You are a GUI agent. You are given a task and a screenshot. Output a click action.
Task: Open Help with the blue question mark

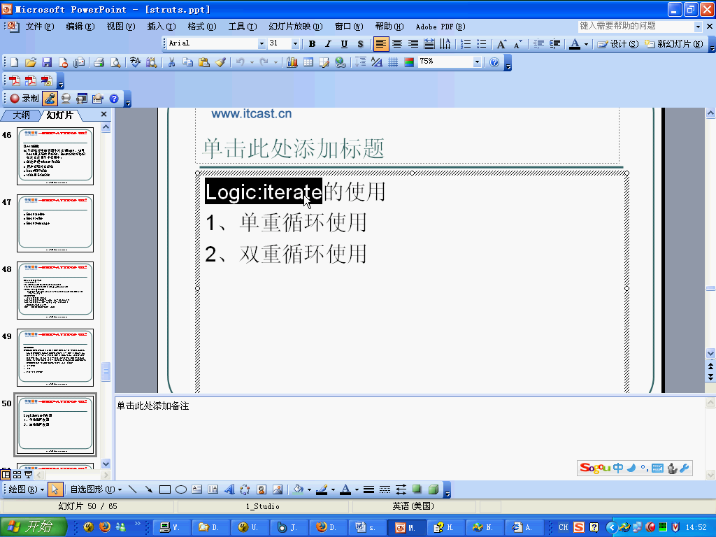pos(494,62)
